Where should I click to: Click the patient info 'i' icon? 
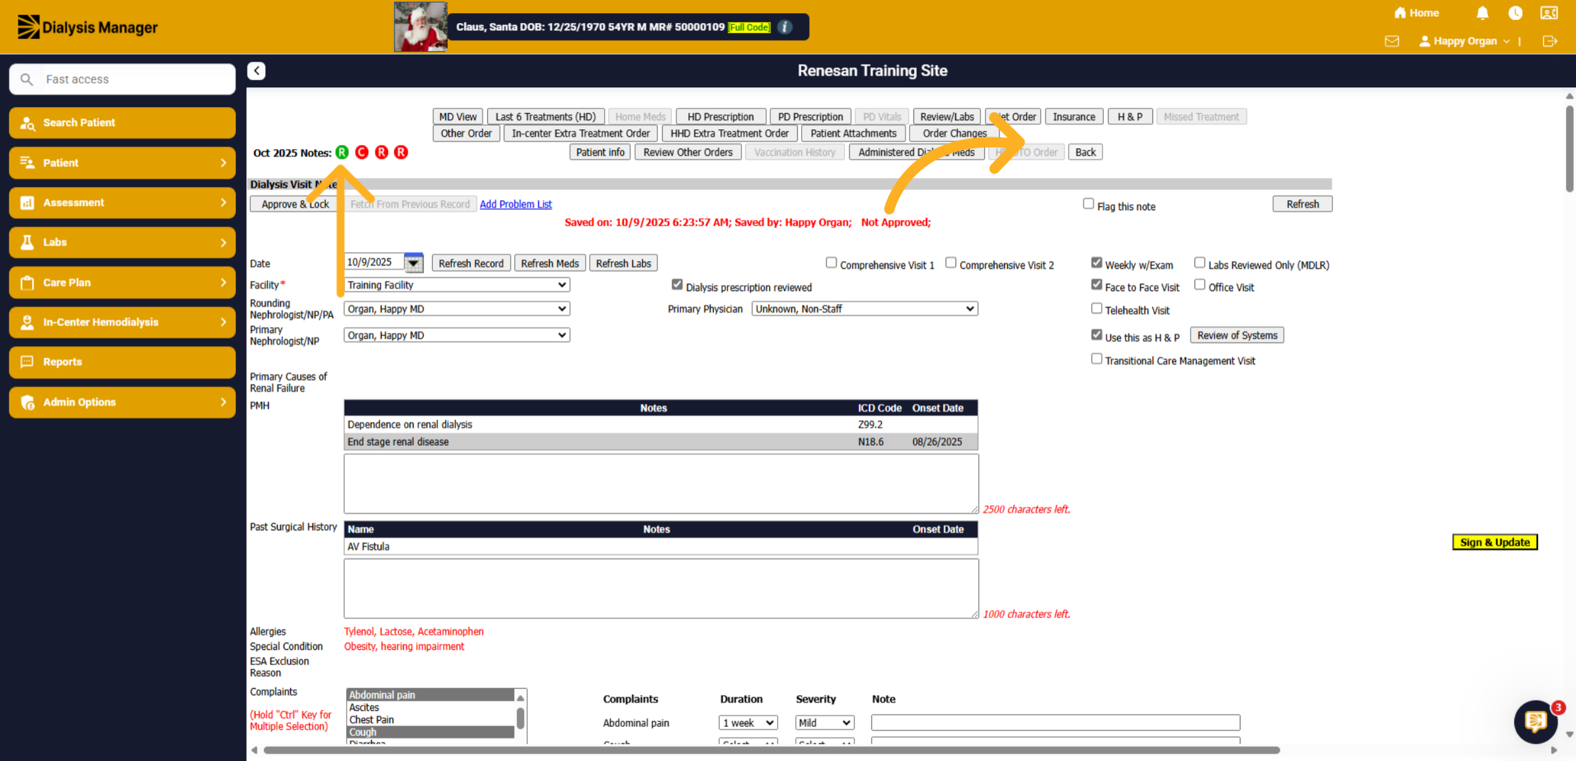(x=785, y=27)
